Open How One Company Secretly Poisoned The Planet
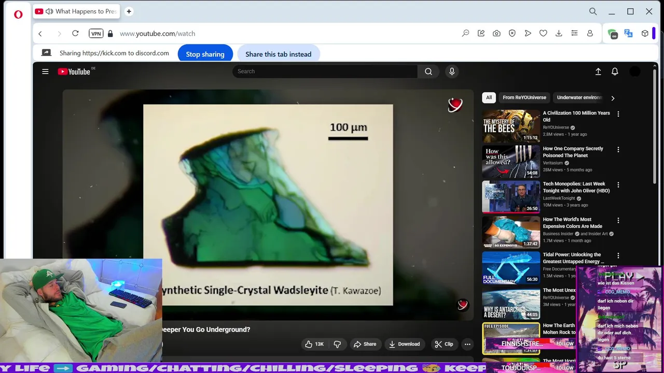The width and height of the screenshot is (664, 373). pos(573,152)
